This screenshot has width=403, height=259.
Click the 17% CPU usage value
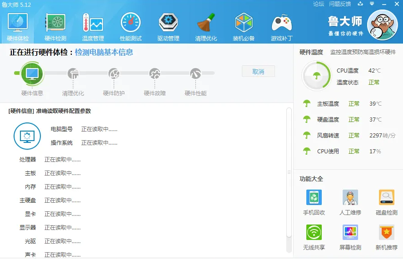(x=375, y=151)
